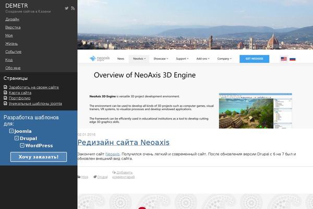Open the News menu item
The height and width of the screenshot is (209, 313).
[121, 59]
